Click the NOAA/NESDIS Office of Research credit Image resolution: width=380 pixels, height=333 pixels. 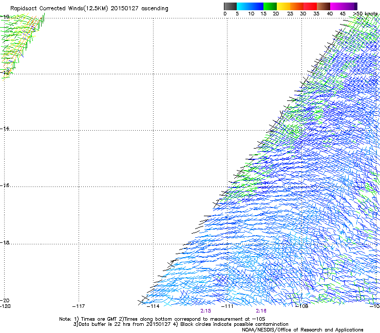[x=302, y=330]
